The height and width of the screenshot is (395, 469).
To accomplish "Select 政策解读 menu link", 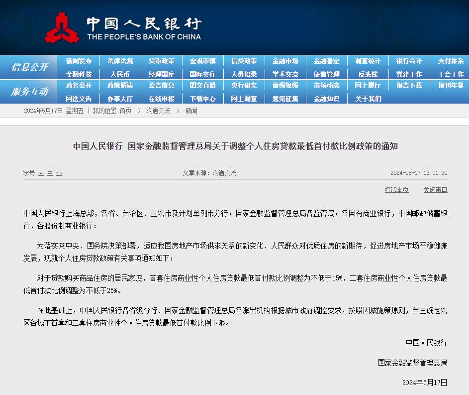I will 120,85.
